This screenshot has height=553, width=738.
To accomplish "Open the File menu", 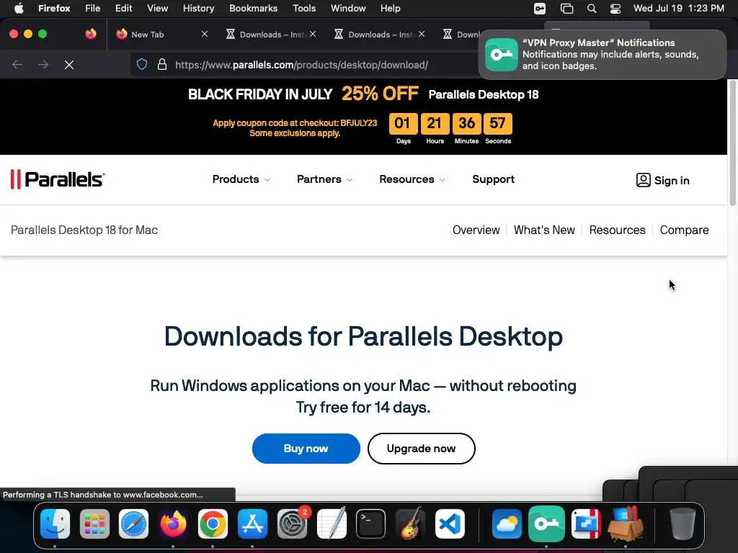I will pos(92,9).
